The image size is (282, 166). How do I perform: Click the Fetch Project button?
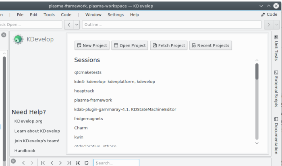point(169,45)
